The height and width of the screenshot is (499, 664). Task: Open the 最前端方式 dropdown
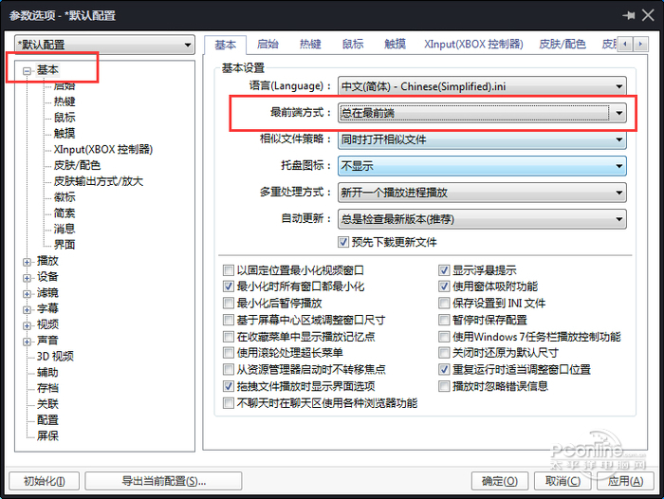pyautogui.click(x=482, y=113)
